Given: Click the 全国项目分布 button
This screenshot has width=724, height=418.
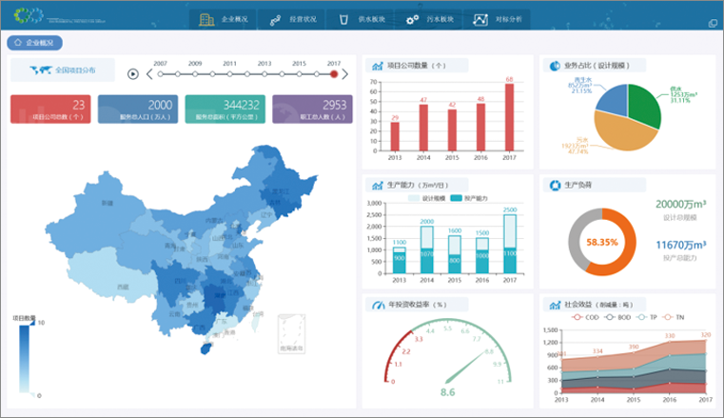Looking at the screenshot, I should coord(63,70).
